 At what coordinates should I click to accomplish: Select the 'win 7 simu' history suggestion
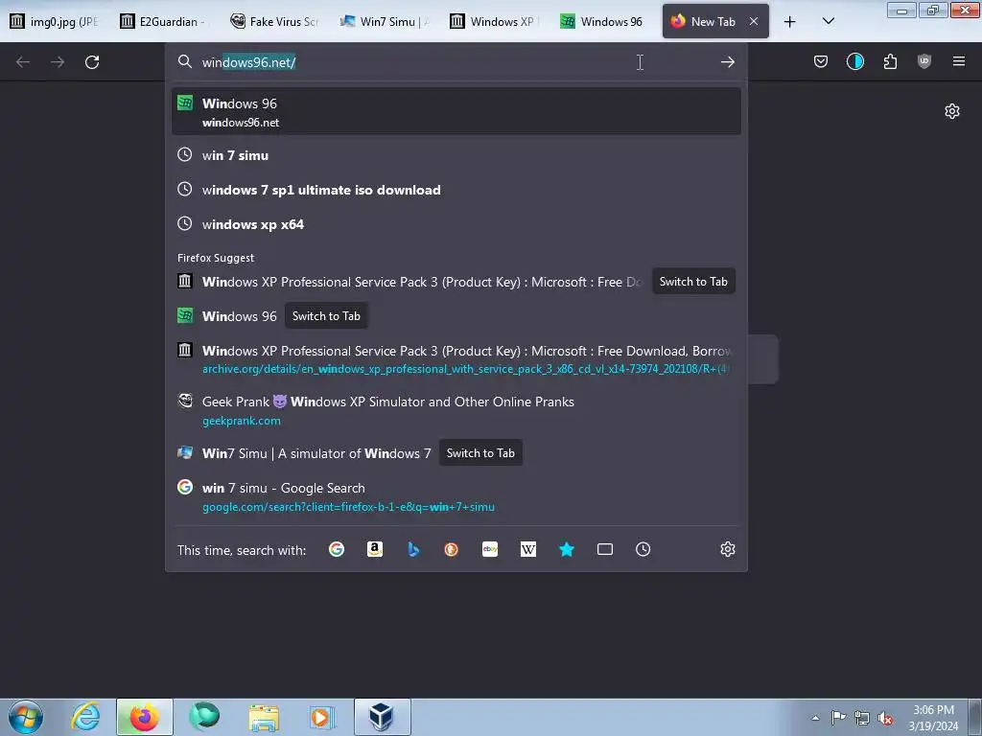[456, 155]
